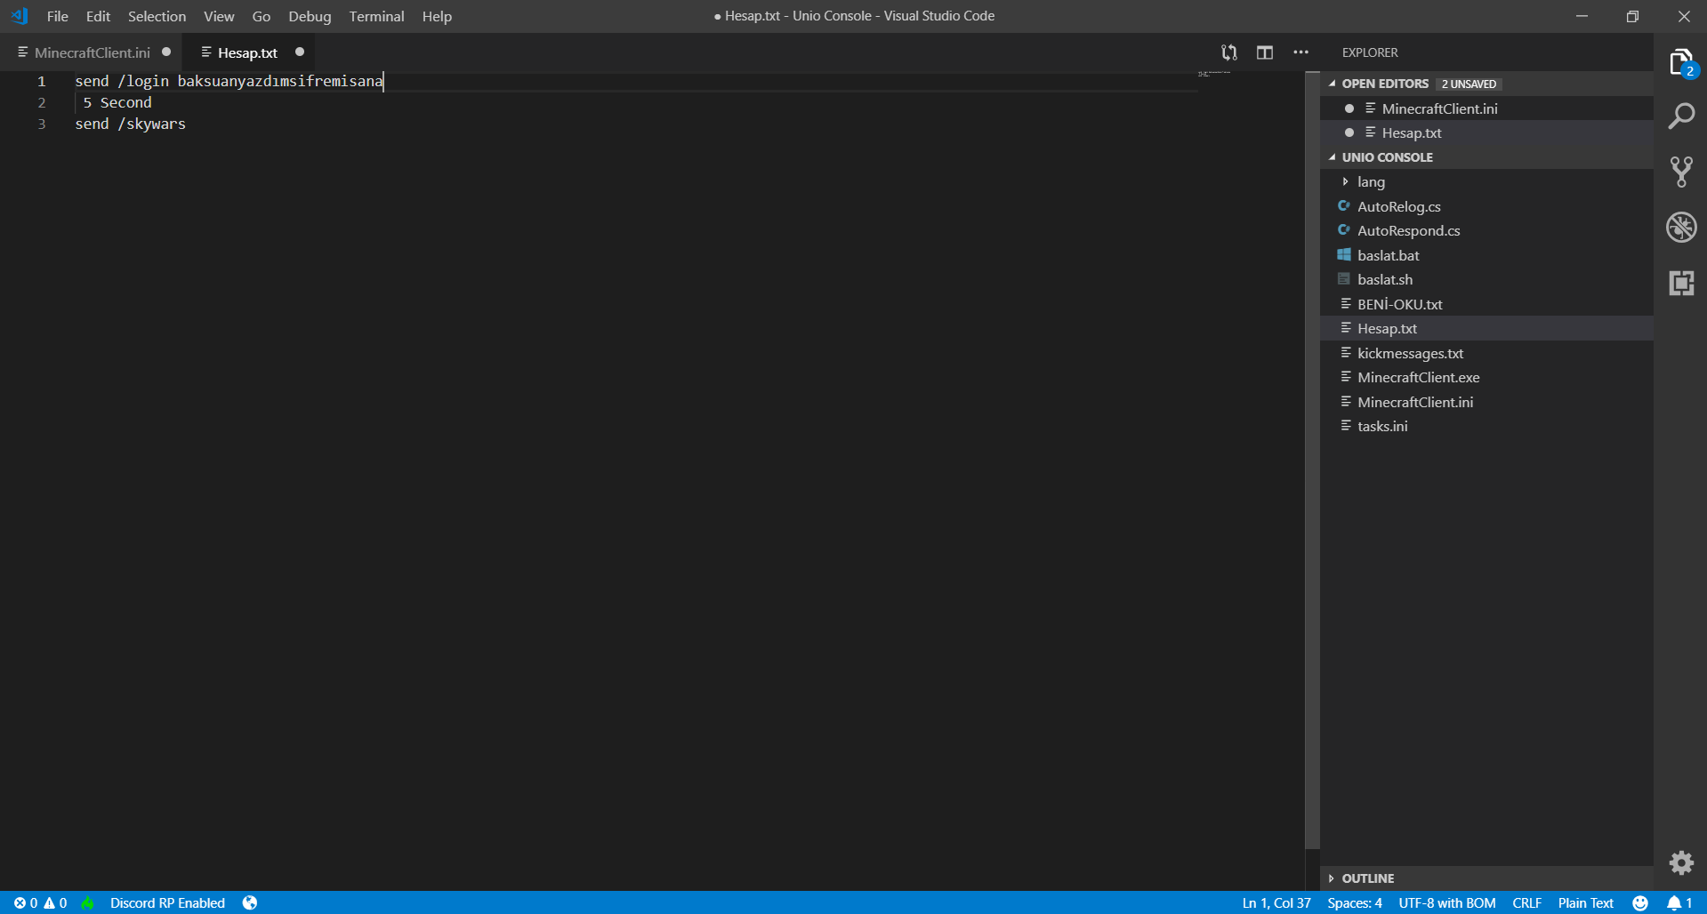The image size is (1707, 914).
Task: Click unsaved dot on Hesap.txt tab
Action: [300, 52]
